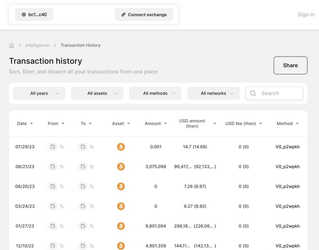Click the 01/27/23 date cell
The width and height of the screenshot is (319, 250).
(x=25, y=226)
